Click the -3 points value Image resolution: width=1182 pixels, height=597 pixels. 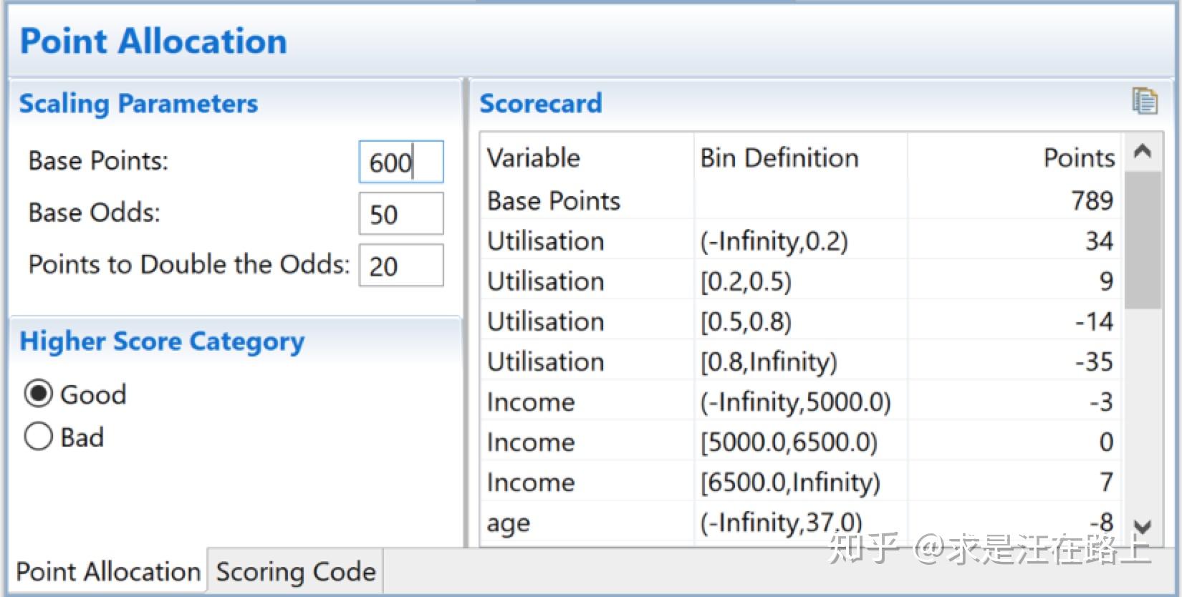click(1101, 402)
